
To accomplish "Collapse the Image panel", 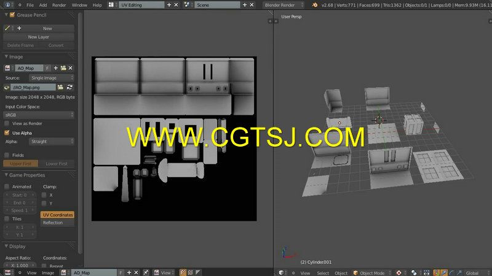I will pyautogui.click(x=6, y=56).
